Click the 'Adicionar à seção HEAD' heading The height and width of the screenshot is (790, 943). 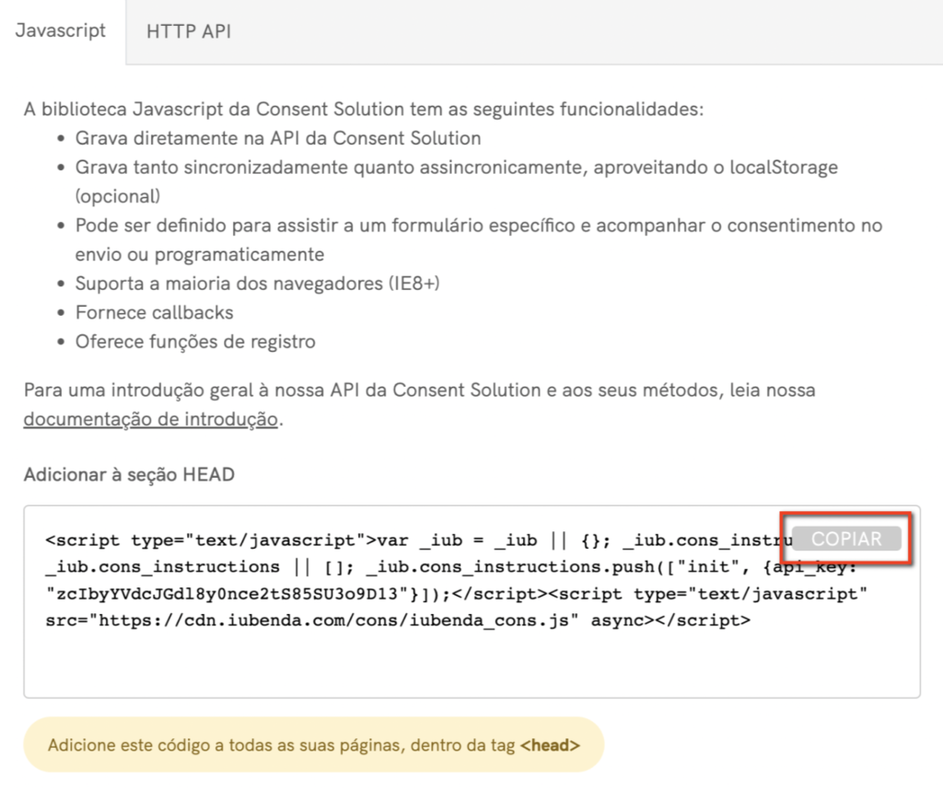coord(129,475)
